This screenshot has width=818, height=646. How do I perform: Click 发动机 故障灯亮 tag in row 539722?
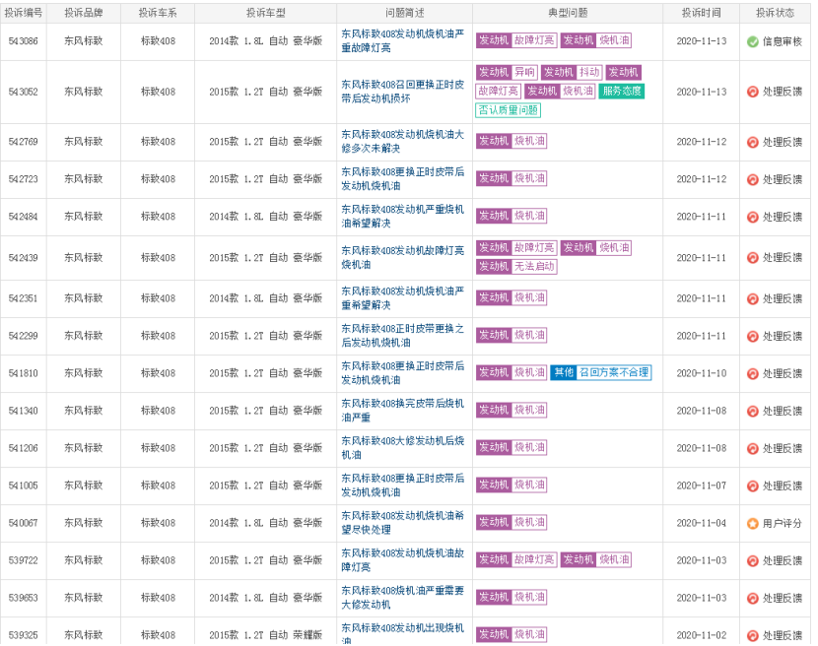click(516, 559)
